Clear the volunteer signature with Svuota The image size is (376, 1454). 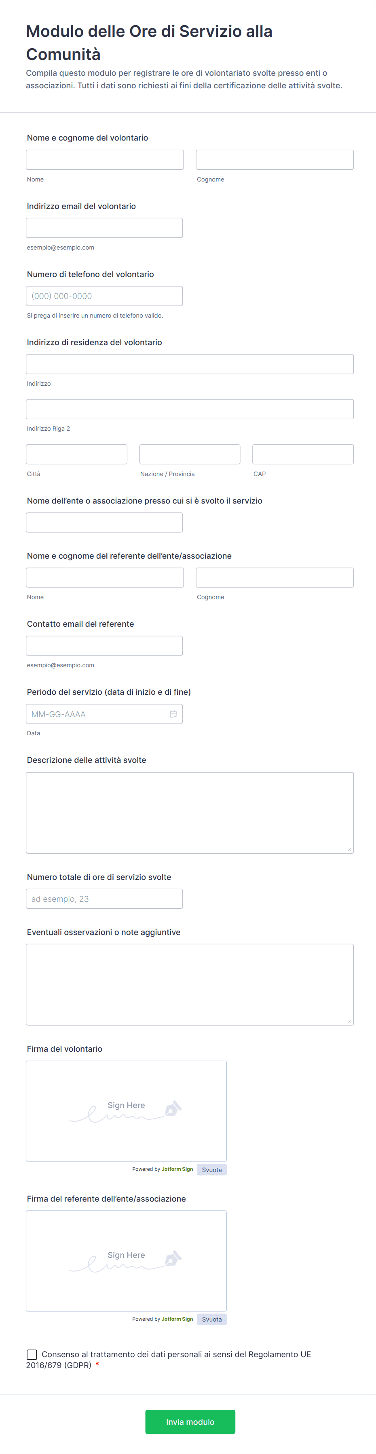[211, 1170]
